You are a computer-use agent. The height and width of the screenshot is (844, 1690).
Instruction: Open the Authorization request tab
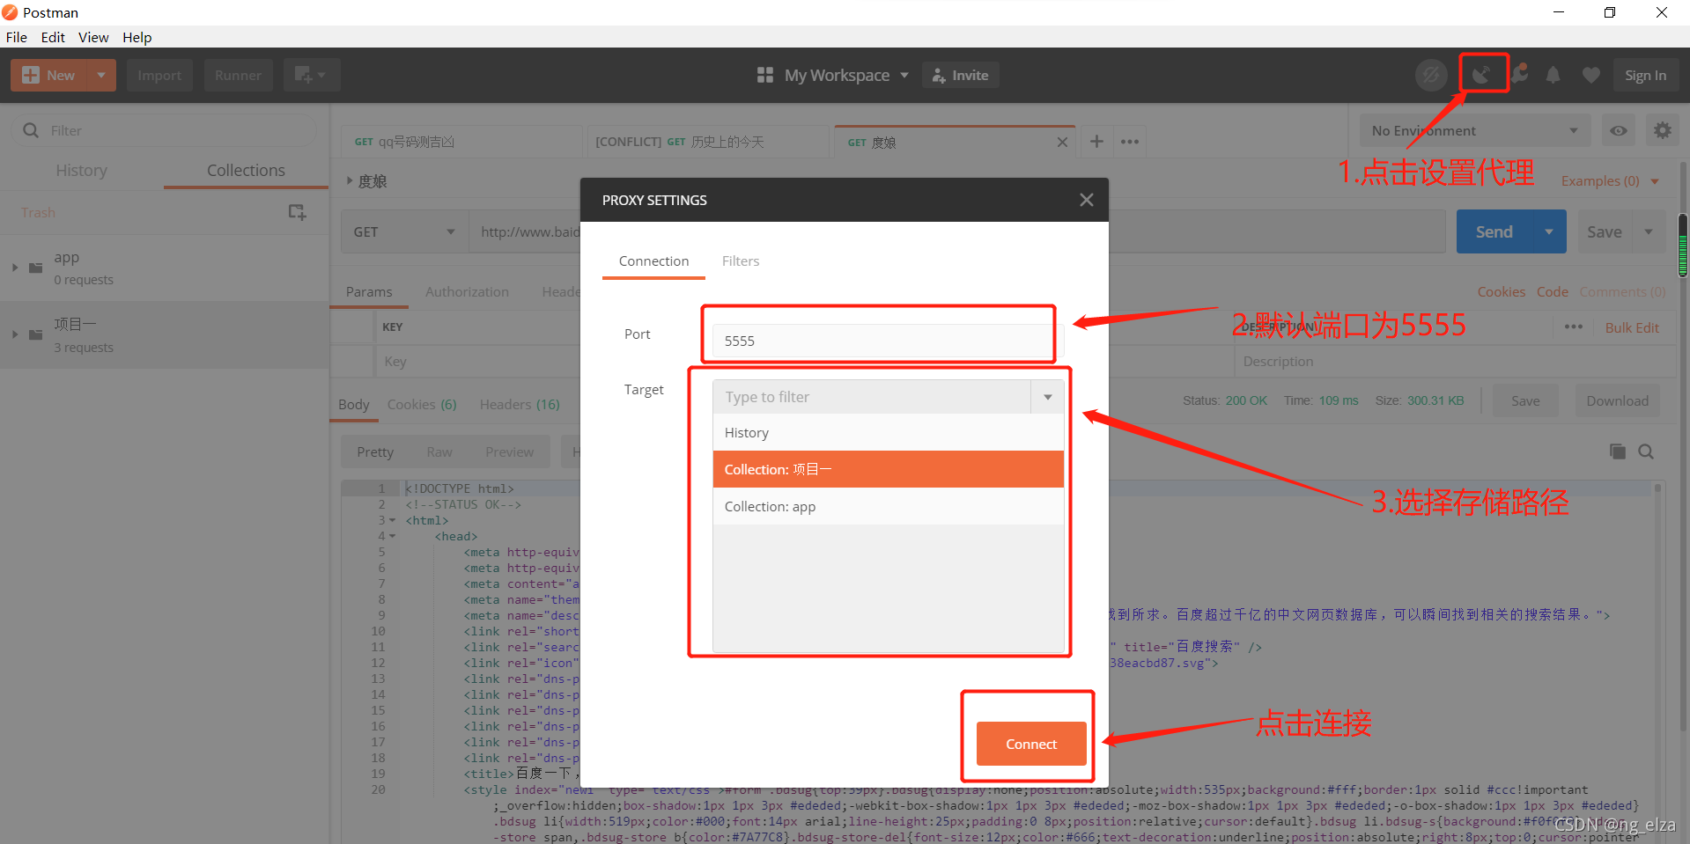tap(467, 291)
